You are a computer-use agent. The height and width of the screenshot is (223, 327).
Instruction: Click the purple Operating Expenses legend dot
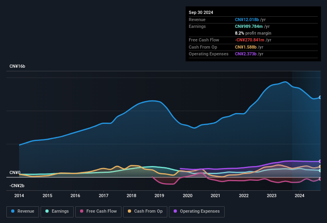tap(176, 211)
